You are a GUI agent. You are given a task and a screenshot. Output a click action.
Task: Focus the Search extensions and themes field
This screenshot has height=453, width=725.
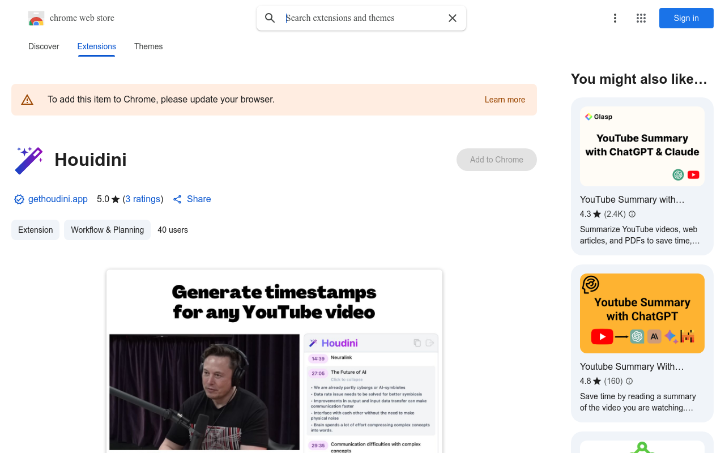tap(362, 18)
